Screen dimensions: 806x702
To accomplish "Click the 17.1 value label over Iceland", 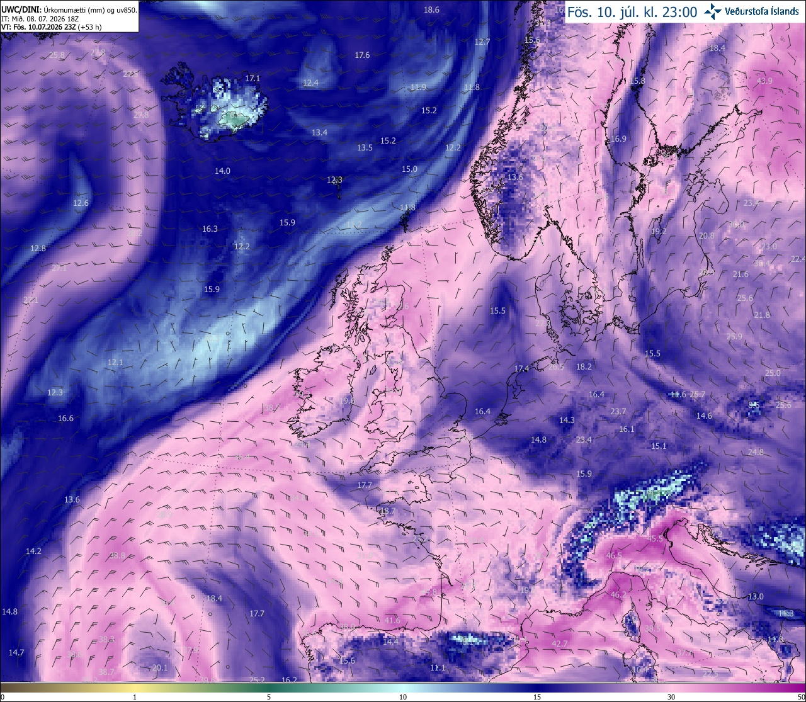I will (x=253, y=79).
